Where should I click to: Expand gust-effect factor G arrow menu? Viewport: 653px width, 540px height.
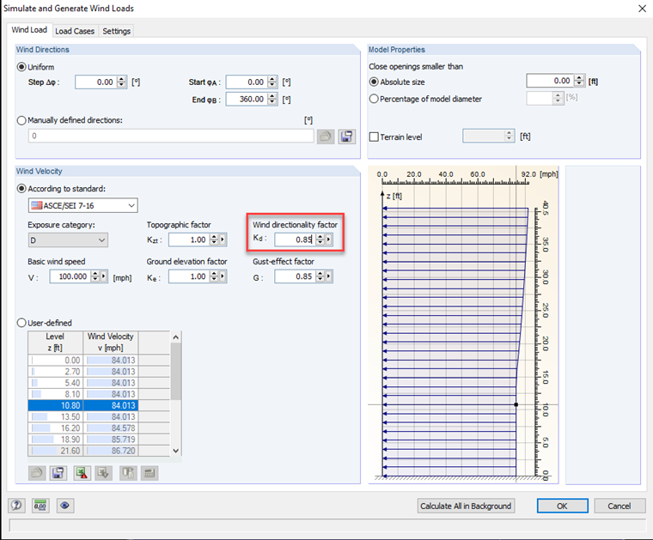329,276
